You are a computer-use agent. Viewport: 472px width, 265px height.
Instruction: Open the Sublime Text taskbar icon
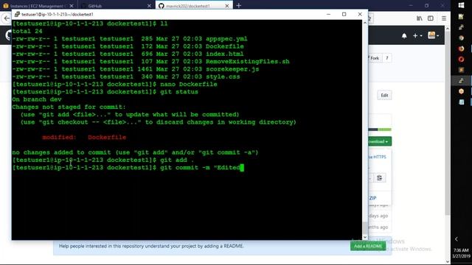461,70
